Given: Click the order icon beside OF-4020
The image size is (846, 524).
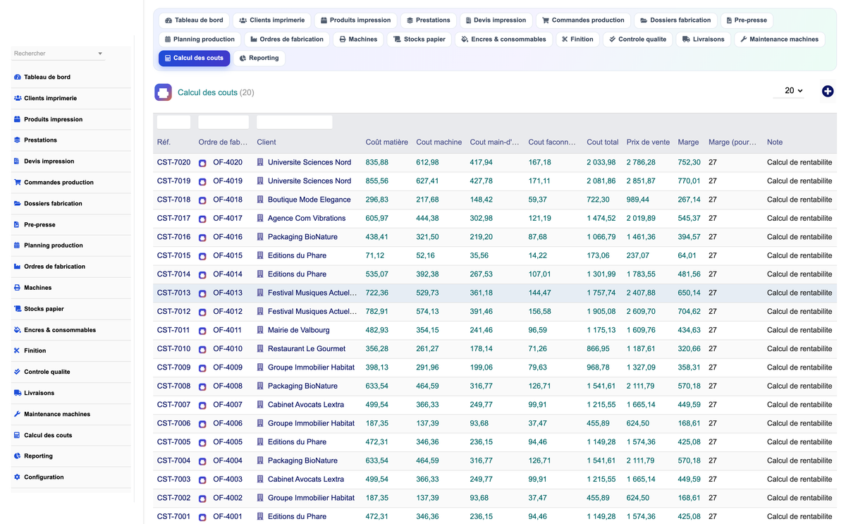Looking at the screenshot, I should pos(202,163).
